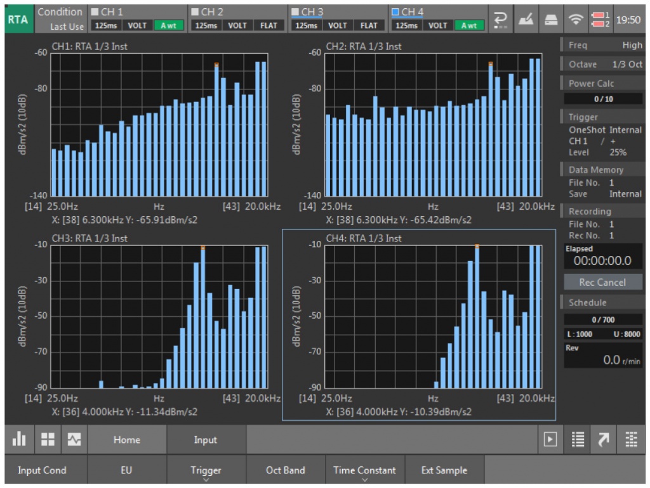The image size is (650, 488).
Task: Toggle the CH 1 channel checkbox
Action: tap(95, 12)
